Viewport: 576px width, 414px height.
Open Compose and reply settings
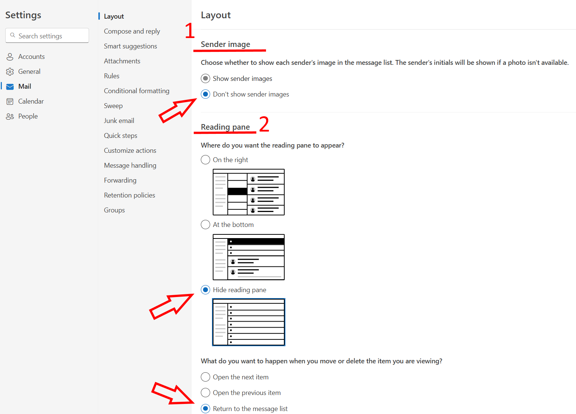[132, 31]
